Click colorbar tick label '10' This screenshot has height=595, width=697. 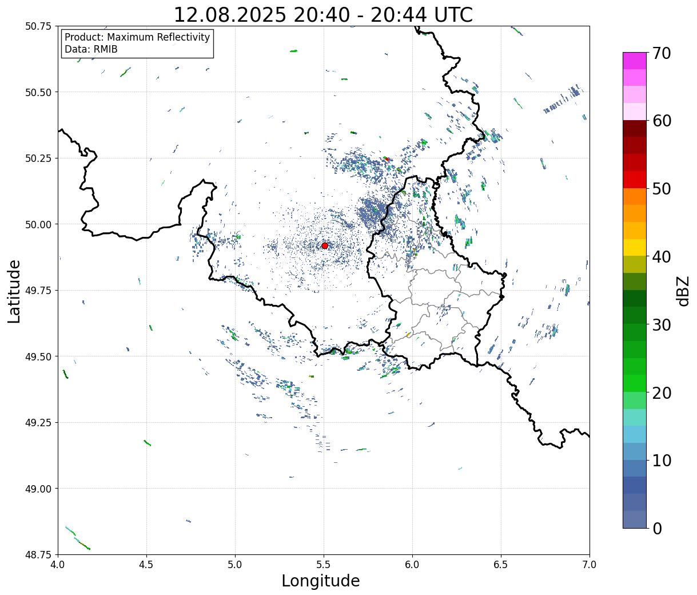(662, 460)
